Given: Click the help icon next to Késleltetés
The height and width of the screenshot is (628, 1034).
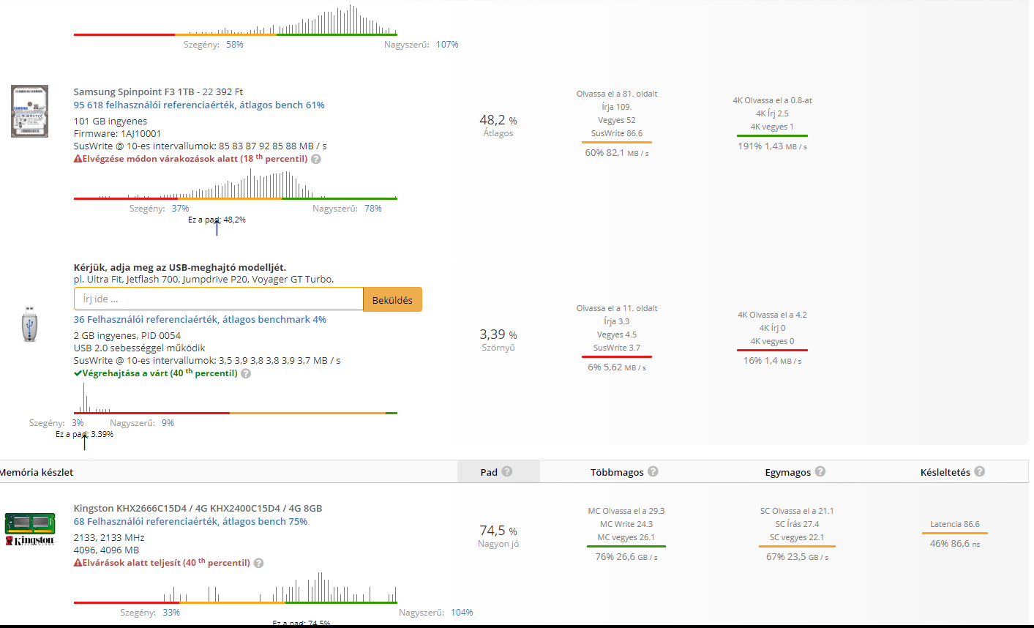Looking at the screenshot, I should pos(980,471).
